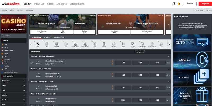Select the Hochei Pe Gheață icon
Screen dimensions: 212x106
point(76,44)
